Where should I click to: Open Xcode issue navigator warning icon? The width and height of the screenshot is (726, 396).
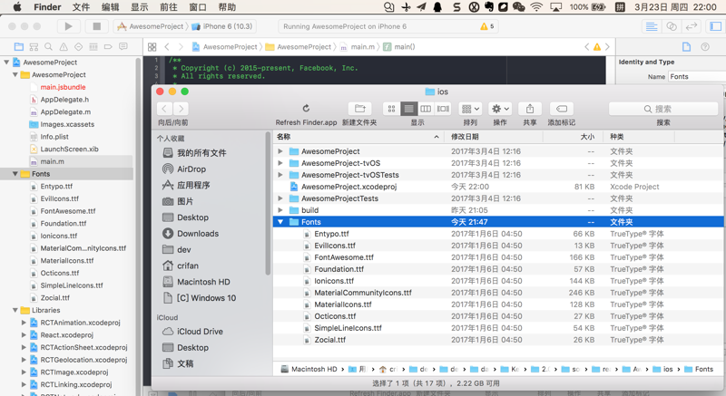pyautogui.click(x=64, y=47)
